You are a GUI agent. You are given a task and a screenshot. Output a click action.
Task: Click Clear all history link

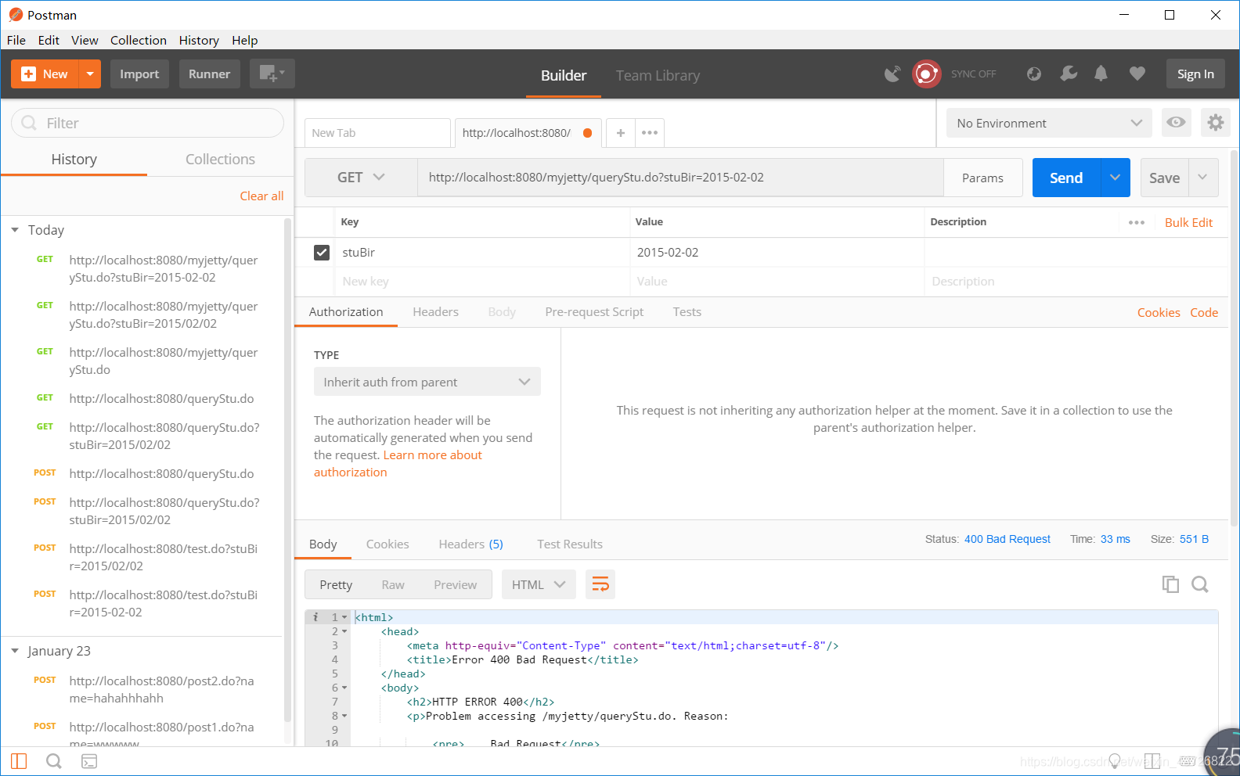pyautogui.click(x=261, y=196)
